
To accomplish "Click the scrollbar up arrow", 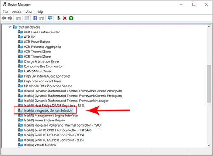I will pyautogui.click(x=209, y=27).
